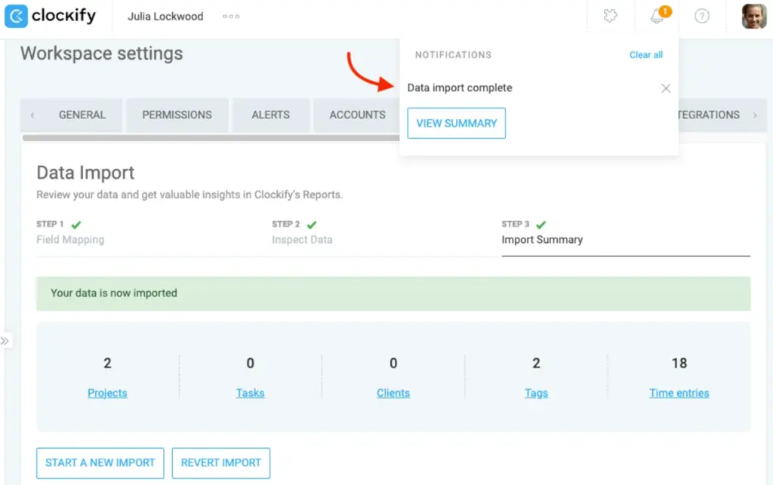The width and height of the screenshot is (773, 485).
Task: Open the Projects link
Action: (107, 393)
